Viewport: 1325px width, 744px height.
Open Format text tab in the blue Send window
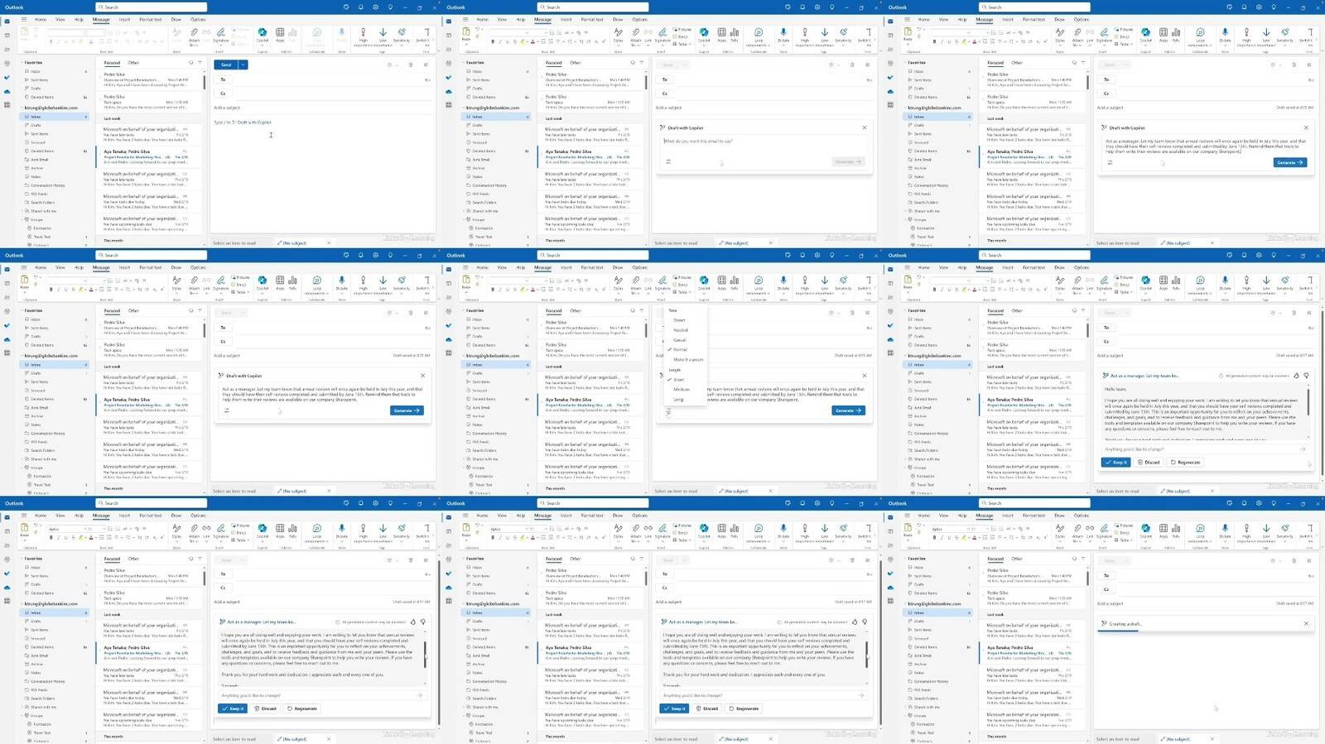click(151, 19)
